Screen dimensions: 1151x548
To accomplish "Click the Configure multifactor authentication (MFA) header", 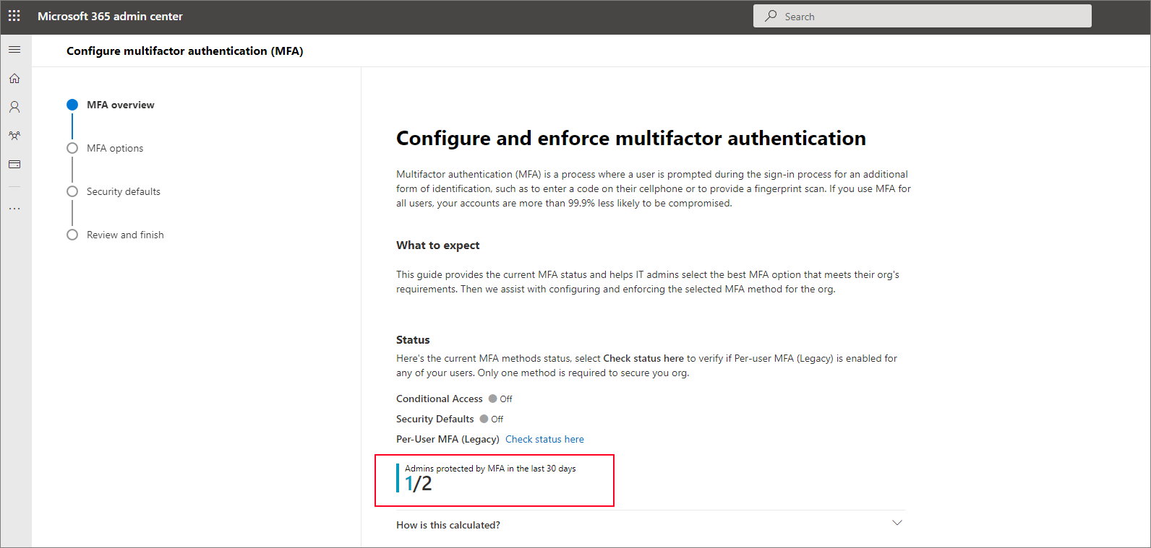I will coord(185,51).
